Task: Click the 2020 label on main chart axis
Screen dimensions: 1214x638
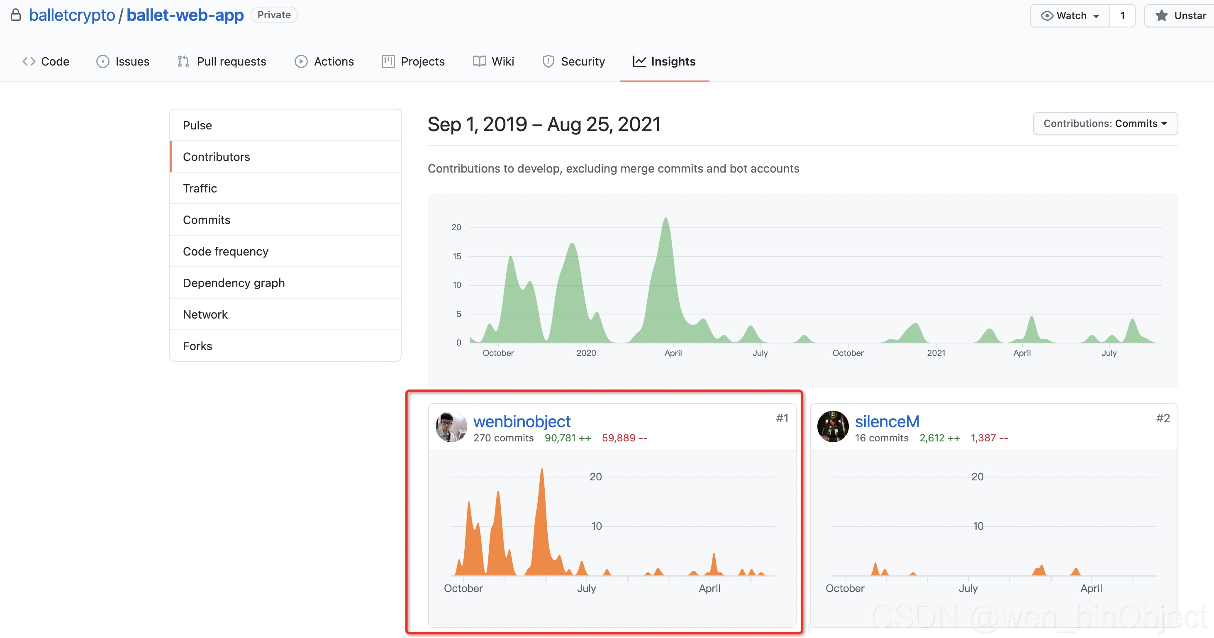Action: pyautogui.click(x=586, y=353)
